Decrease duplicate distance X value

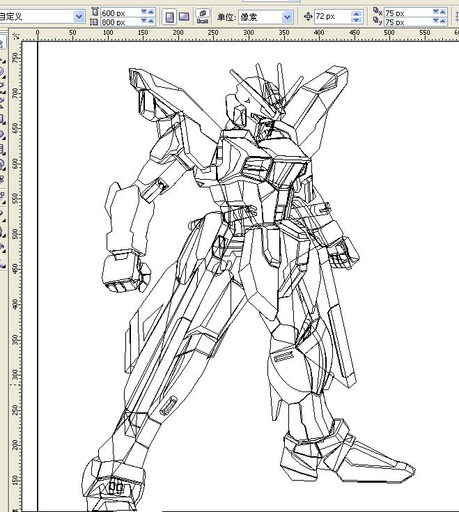[x=435, y=11]
